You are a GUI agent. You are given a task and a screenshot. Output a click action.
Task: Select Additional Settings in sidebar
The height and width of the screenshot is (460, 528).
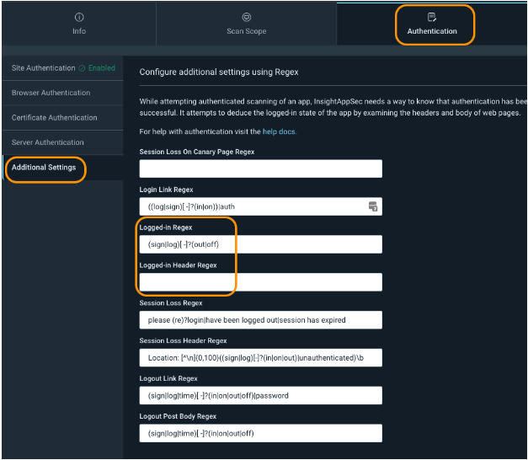[44, 168]
